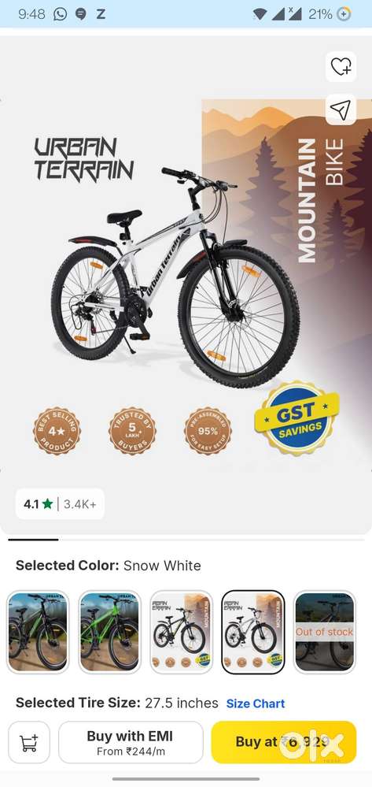
Task: Open the Size Chart link
Action: tap(256, 703)
